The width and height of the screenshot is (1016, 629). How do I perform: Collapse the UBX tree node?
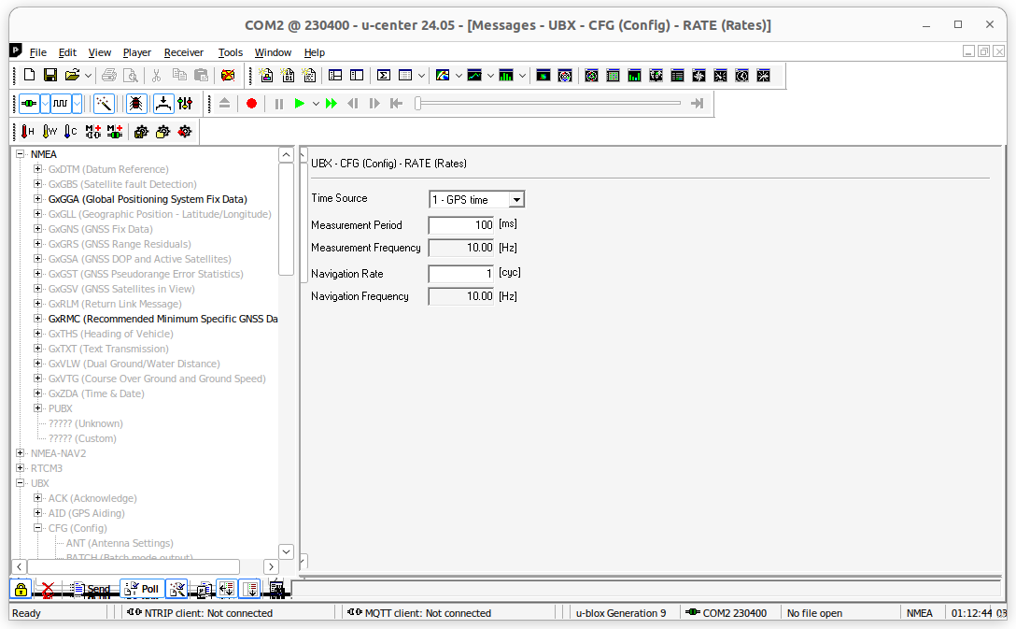pyautogui.click(x=21, y=483)
